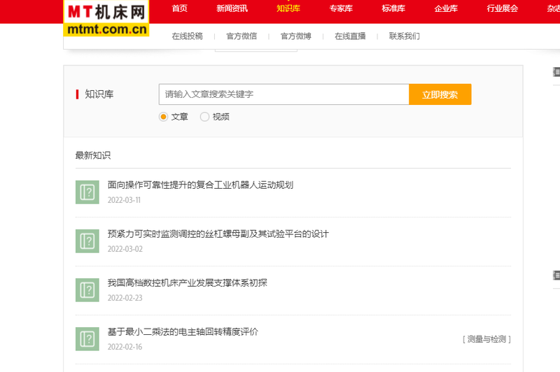Screen dimensions: 560x372
Task: Click the MT机床网 site logo
Action: point(106,18)
